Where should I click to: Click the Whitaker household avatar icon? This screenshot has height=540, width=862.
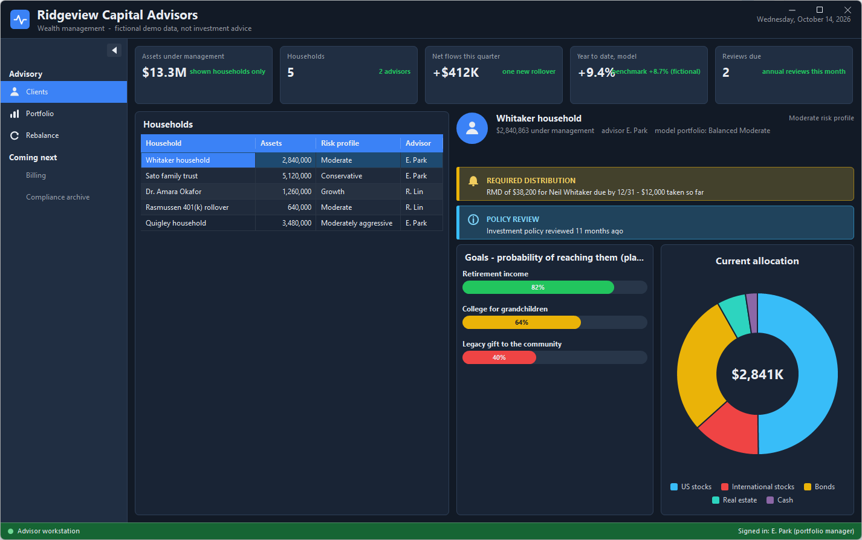tap(472, 128)
